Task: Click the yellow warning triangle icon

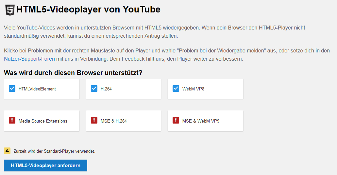Action: [7, 151]
